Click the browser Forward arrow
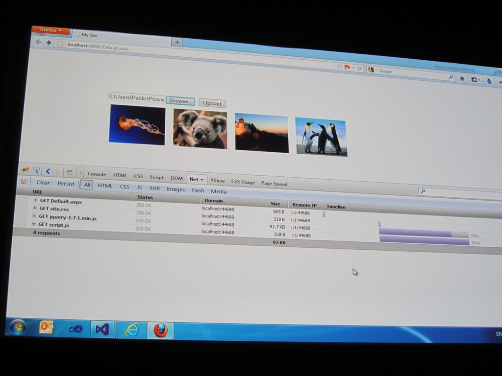This screenshot has height=376, width=502. point(49,43)
